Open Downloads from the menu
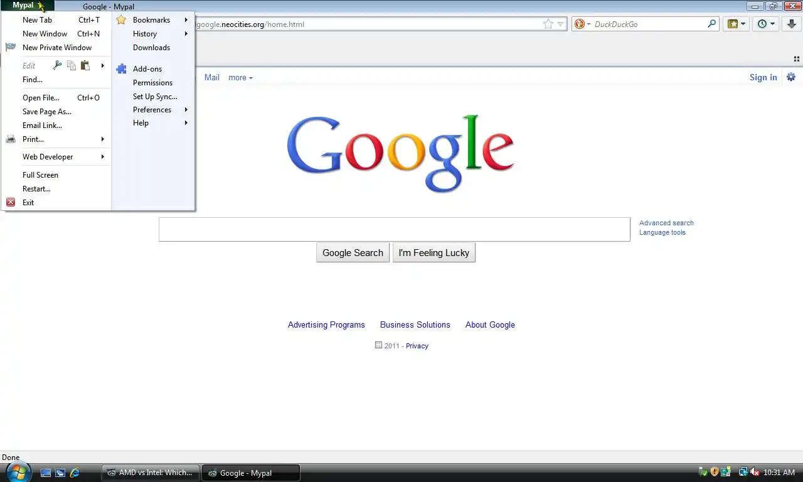Image resolution: width=803 pixels, height=482 pixels. coord(153,48)
